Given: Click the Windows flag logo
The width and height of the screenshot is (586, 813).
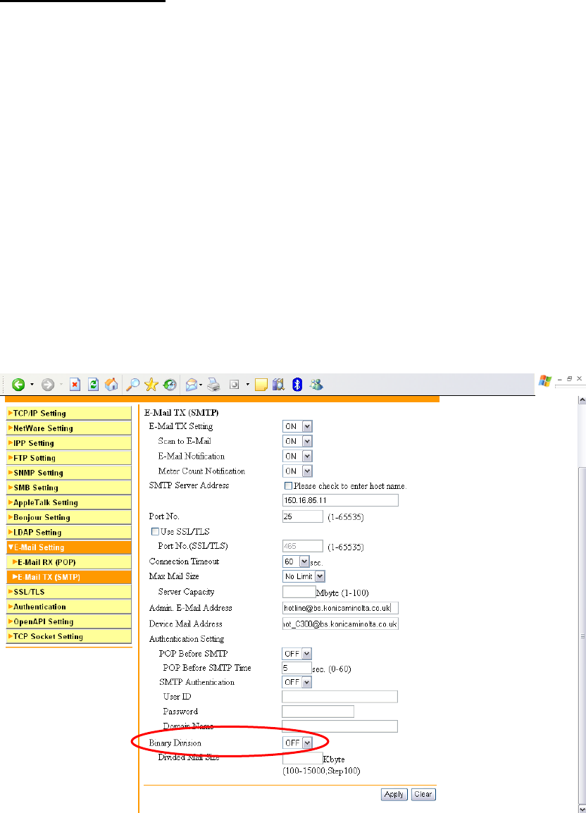Looking at the screenshot, I should pyautogui.click(x=545, y=380).
